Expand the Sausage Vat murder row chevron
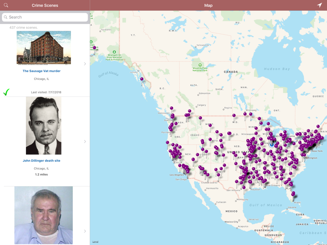Viewport: 327px width, 245px height. click(85, 64)
